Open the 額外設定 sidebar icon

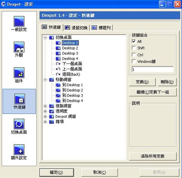pyautogui.click(x=19, y=150)
